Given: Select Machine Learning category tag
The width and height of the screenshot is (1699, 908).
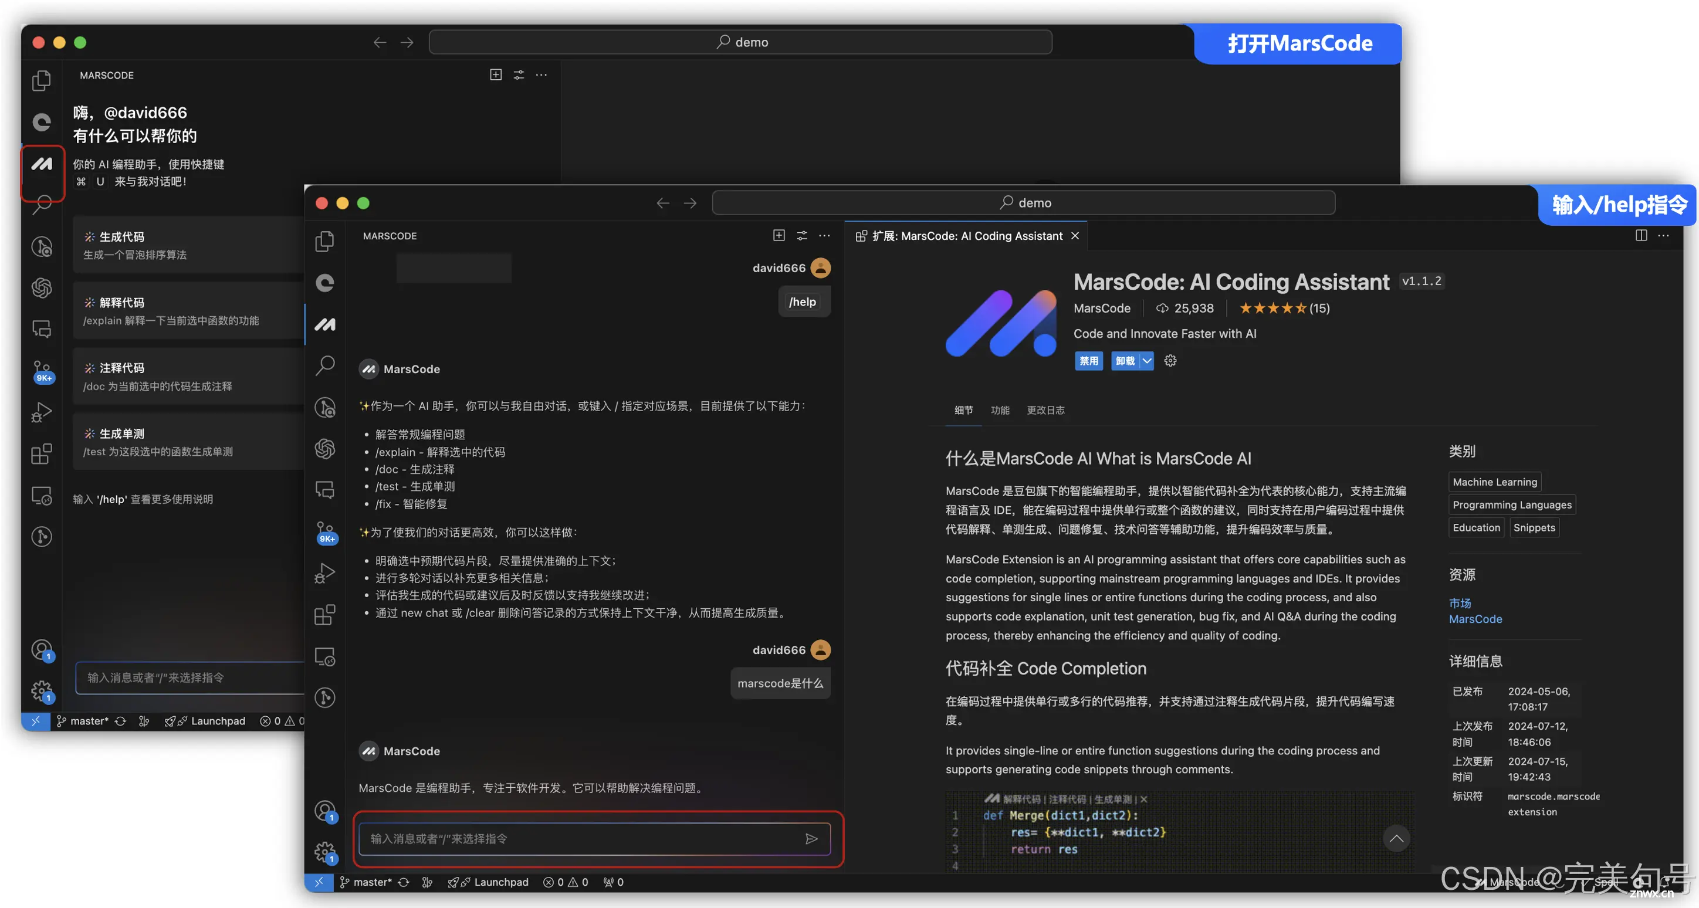Looking at the screenshot, I should click(1494, 482).
